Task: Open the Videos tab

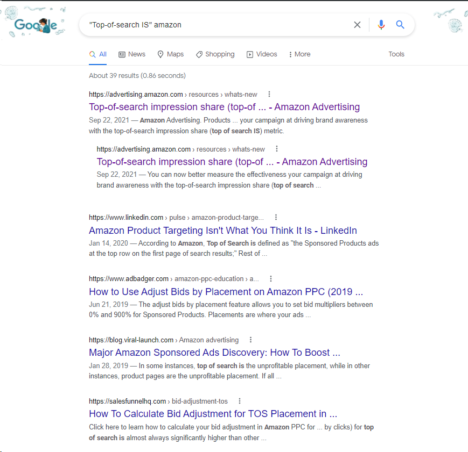Action: point(262,54)
